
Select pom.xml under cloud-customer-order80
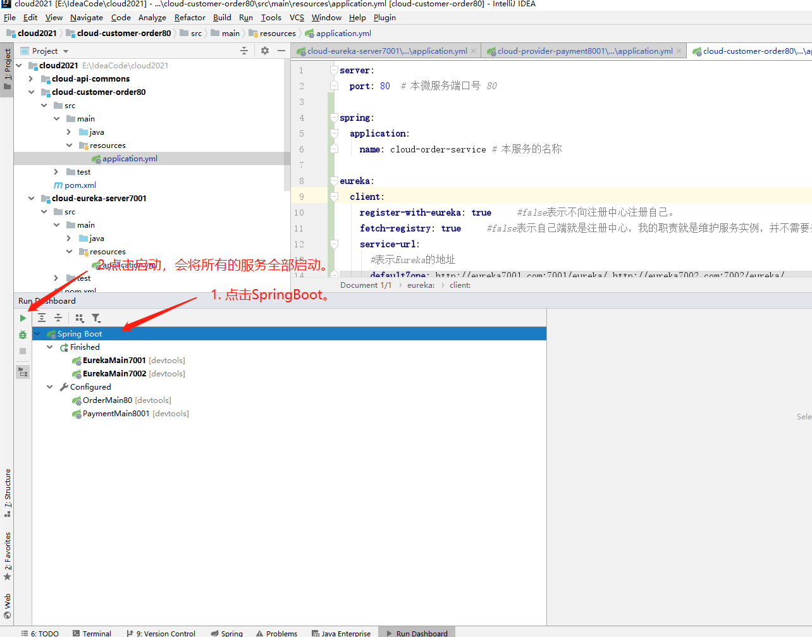[75, 185]
